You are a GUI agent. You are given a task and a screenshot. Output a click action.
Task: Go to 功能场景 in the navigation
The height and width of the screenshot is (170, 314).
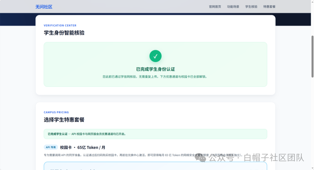click(233, 6)
